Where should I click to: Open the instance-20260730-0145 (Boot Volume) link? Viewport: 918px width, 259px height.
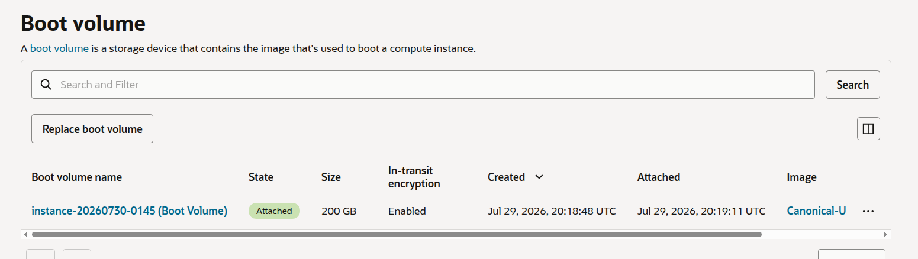pos(129,211)
